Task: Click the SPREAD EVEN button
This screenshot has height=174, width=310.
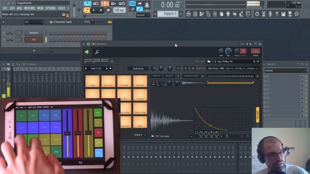Action: (x=191, y=76)
